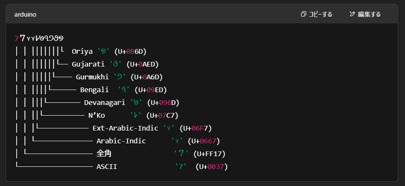Click the Gurmukhi label in the code
Viewport: 405px width, 186px height.
pyautogui.click(x=92, y=77)
